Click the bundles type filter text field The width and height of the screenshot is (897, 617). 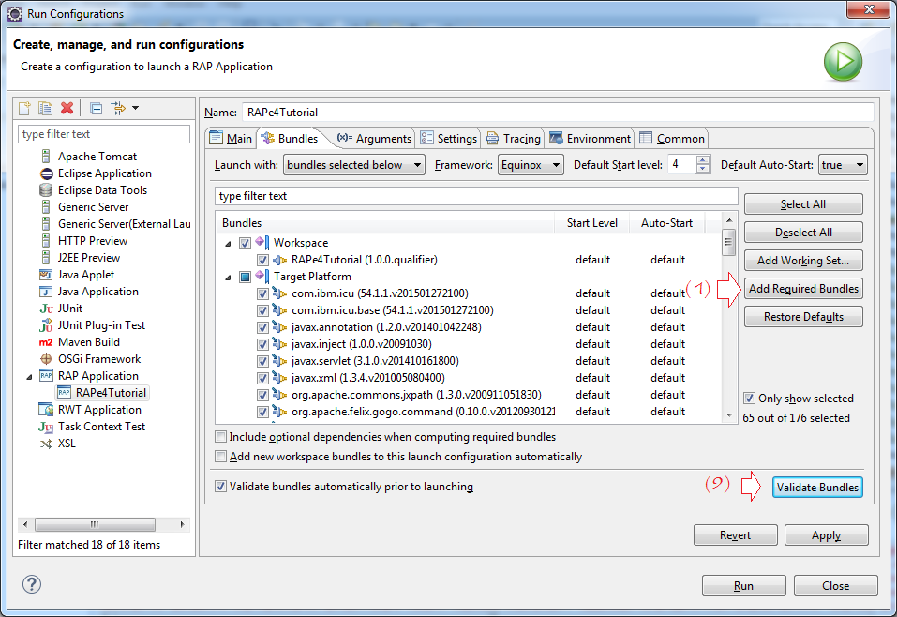point(476,196)
